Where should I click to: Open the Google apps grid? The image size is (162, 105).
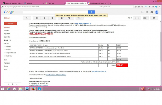tap(147, 12)
